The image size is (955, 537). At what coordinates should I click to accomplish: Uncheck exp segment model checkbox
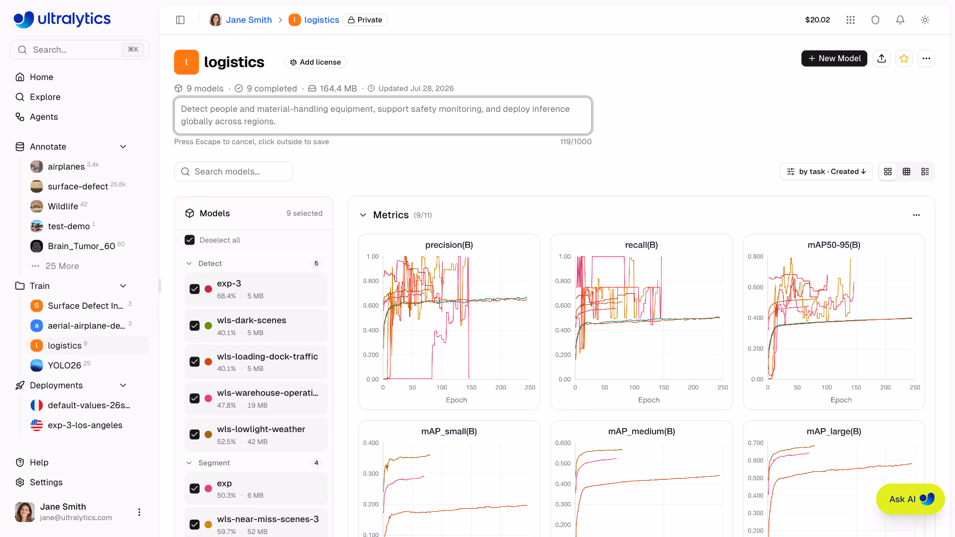(x=194, y=489)
